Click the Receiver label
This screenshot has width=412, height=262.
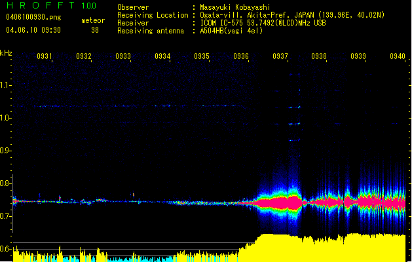click(x=133, y=23)
